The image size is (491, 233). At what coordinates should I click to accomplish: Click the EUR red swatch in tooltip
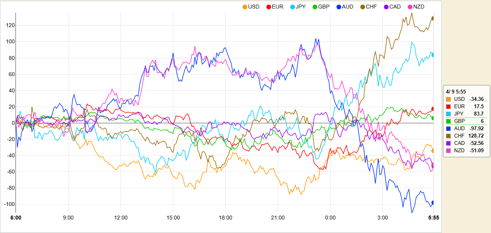(x=449, y=107)
